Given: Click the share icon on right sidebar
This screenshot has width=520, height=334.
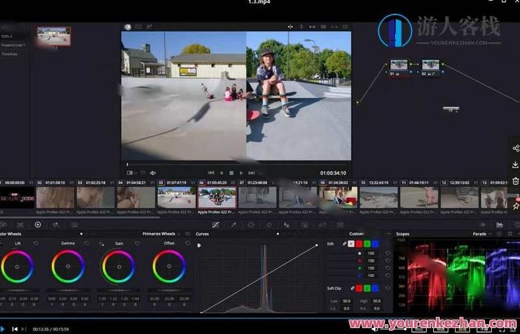Looking at the screenshot, I should pyautogui.click(x=515, y=149).
